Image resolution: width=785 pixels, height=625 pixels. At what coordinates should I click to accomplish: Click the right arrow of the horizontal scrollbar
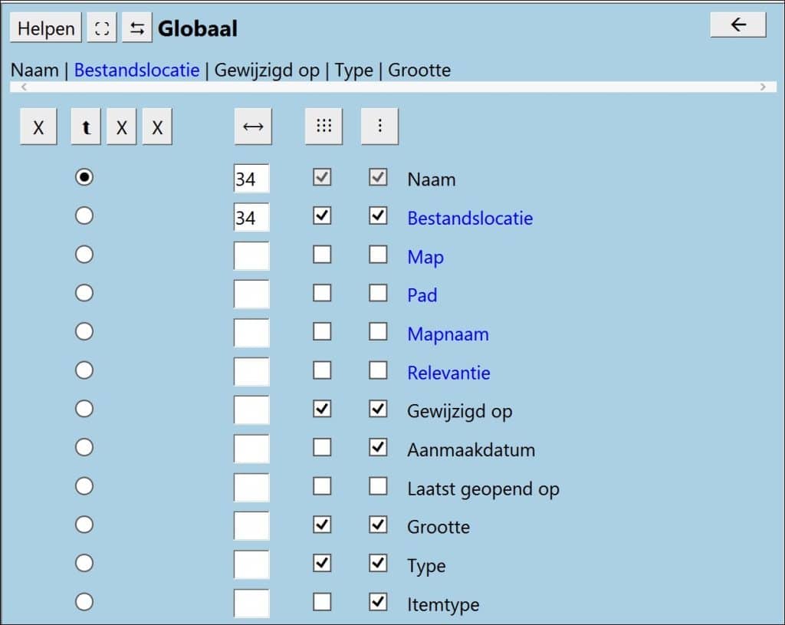pos(763,87)
